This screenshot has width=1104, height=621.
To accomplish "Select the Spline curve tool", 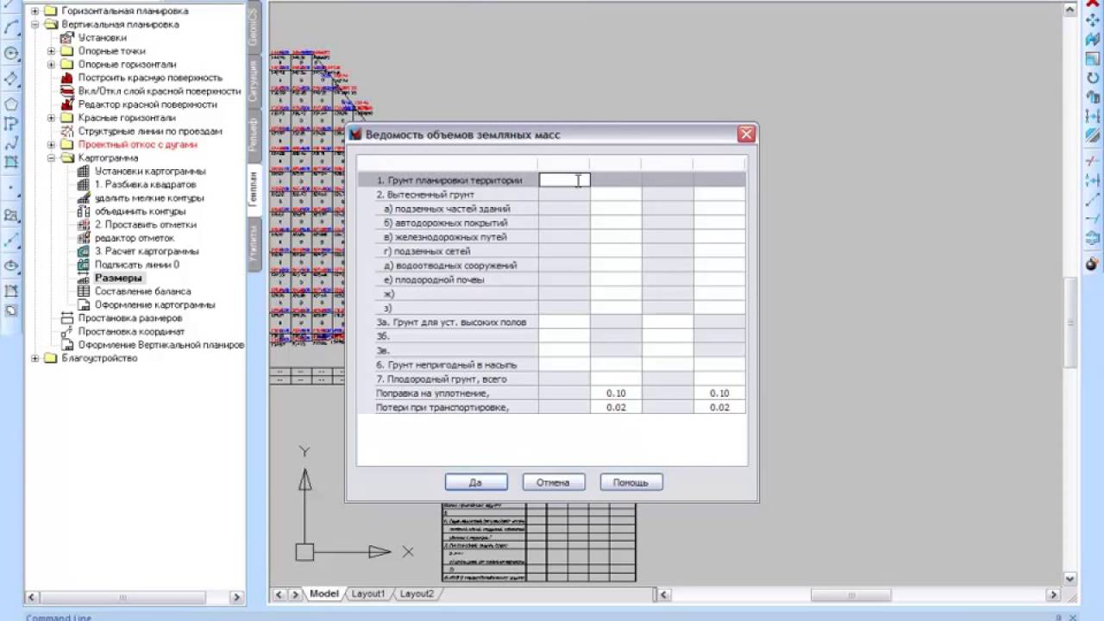I will click(x=11, y=144).
